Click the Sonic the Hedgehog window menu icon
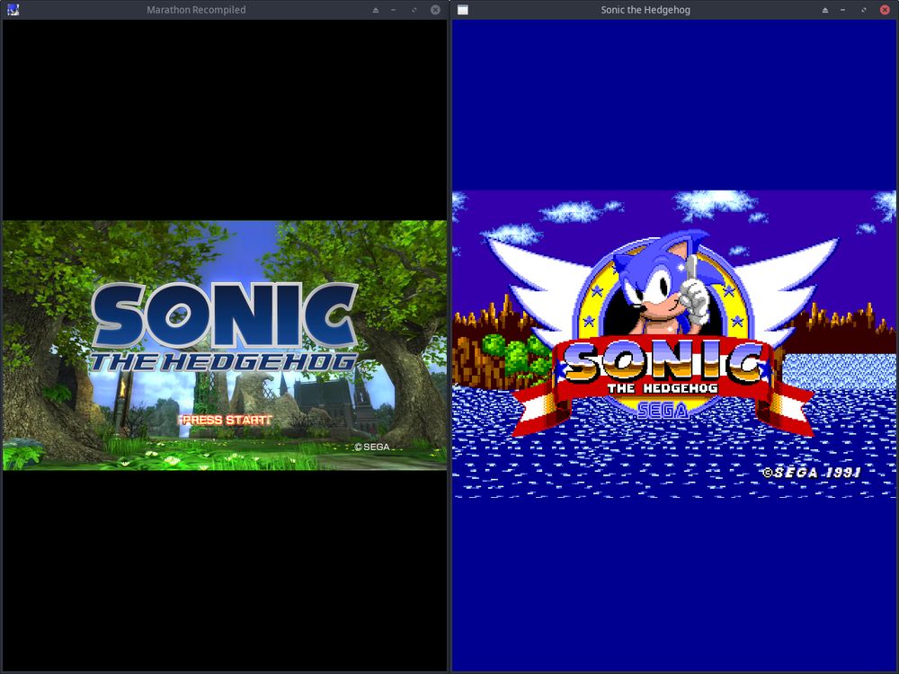The width and height of the screenshot is (899, 674). pyautogui.click(x=463, y=10)
